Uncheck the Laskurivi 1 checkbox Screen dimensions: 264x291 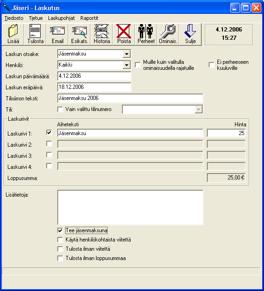click(x=49, y=133)
